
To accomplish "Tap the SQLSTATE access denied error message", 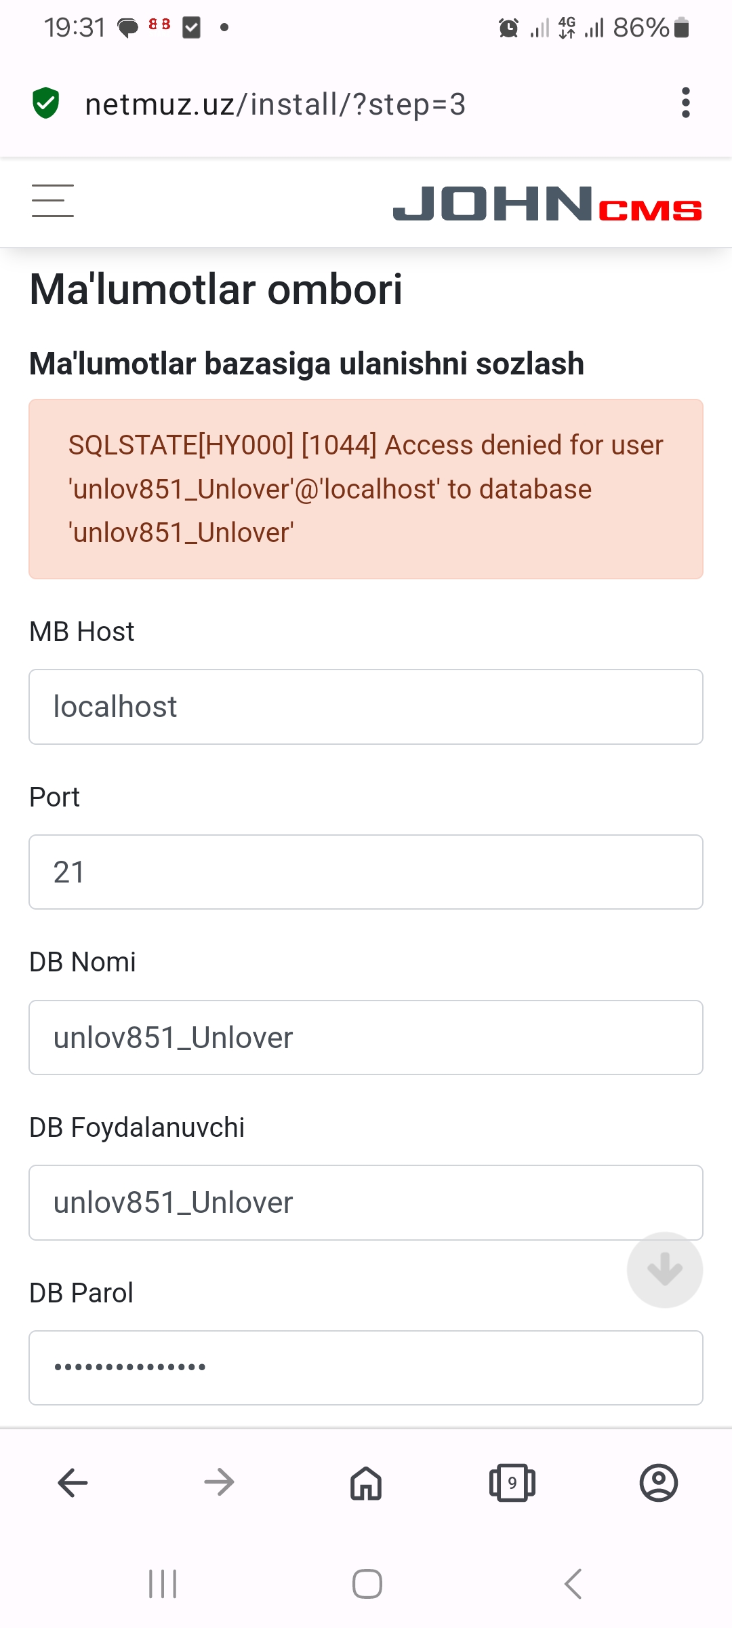I will click(x=366, y=489).
